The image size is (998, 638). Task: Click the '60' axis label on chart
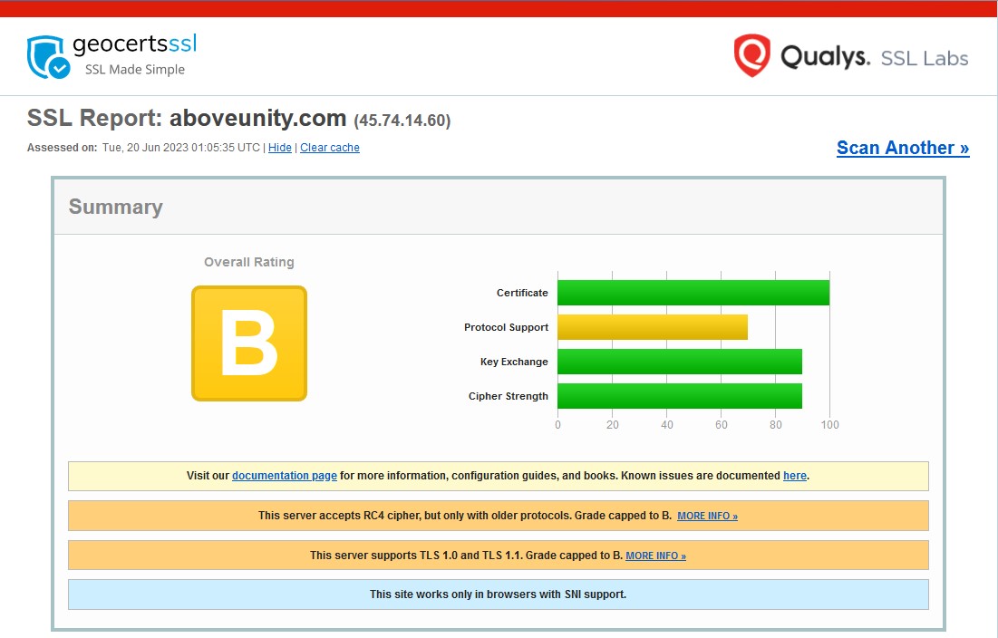722,424
